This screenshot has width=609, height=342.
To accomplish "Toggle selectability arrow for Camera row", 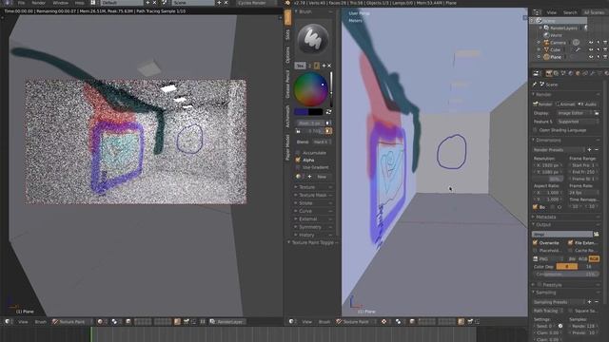I will click(599, 42).
